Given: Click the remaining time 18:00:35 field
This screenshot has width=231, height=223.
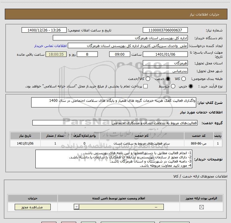Looking at the screenshot, I should (56, 54).
